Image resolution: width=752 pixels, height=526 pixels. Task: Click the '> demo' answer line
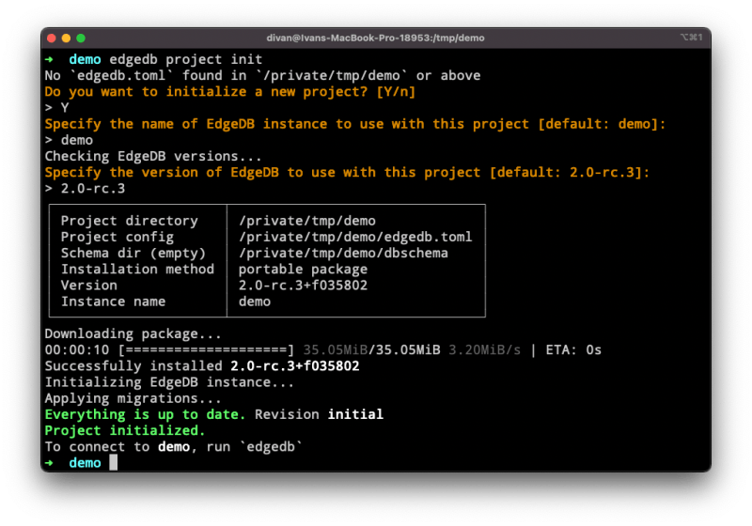click(69, 140)
